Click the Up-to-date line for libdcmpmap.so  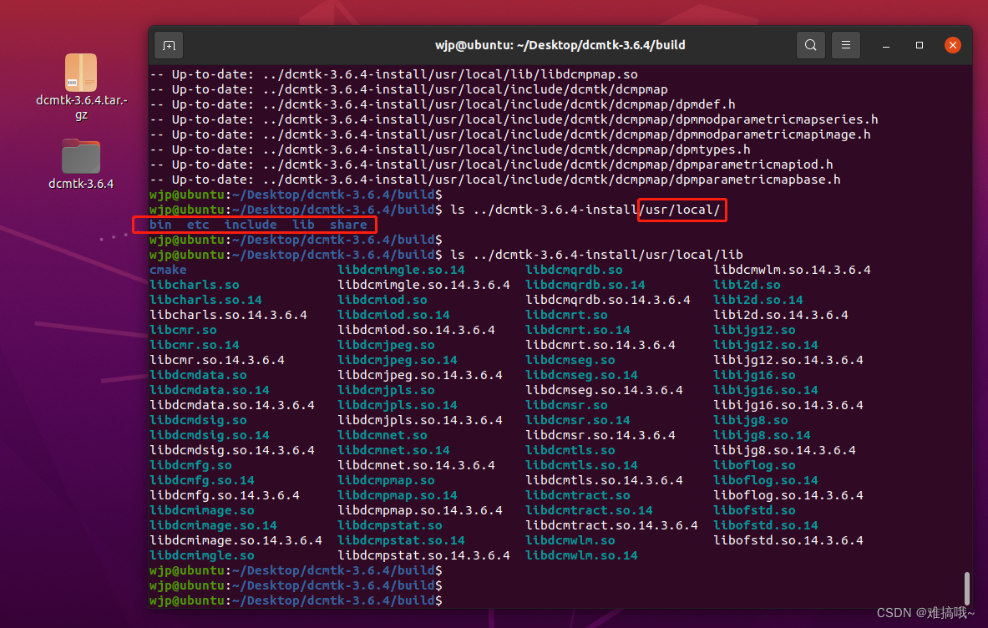coord(394,74)
